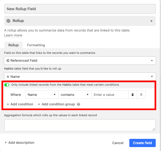Switch to the Formatting tab
Image resolution: width=161 pixels, height=151 pixels.
[x=36, y=45]
